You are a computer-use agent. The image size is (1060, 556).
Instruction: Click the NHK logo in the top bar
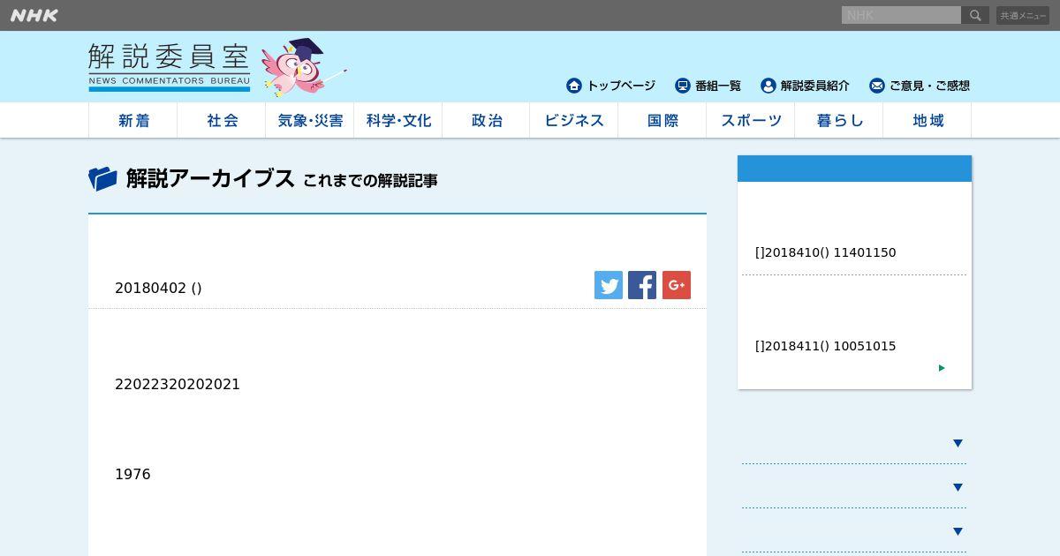tap(34, 15)
